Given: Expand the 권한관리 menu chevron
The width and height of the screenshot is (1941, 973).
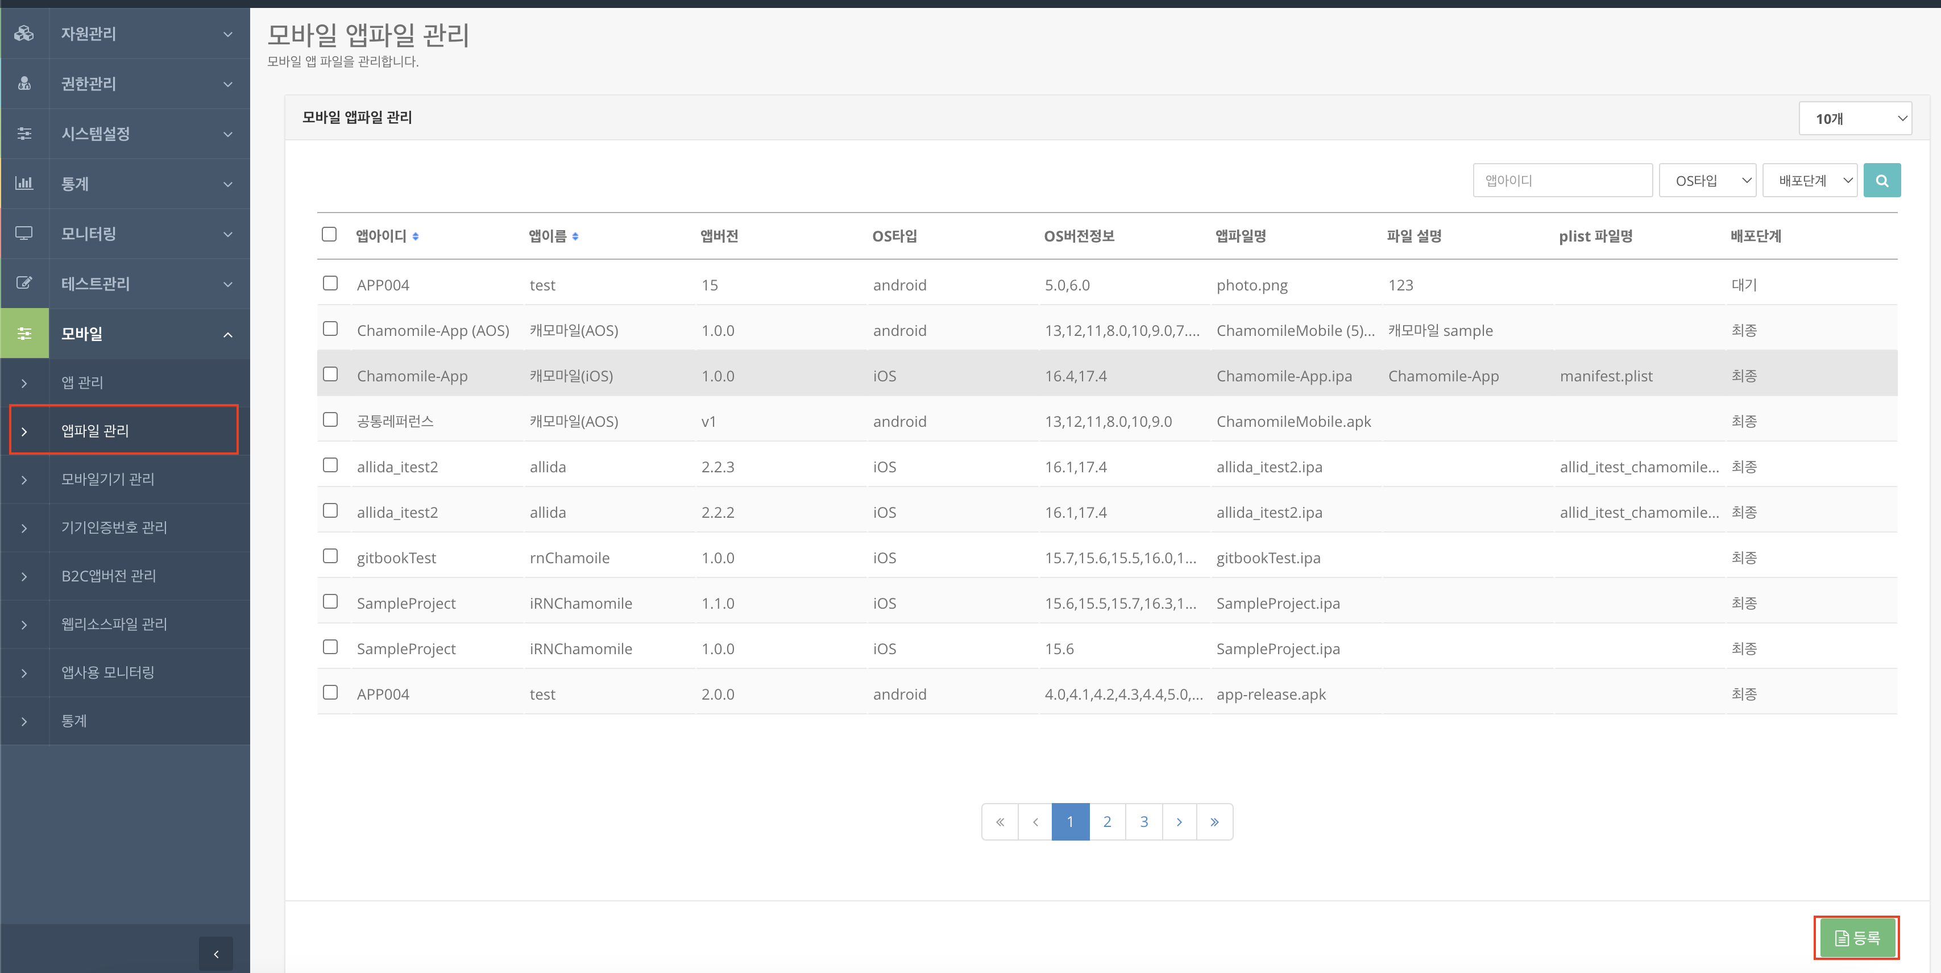Looking at the screenshot, I should [227, 84].
